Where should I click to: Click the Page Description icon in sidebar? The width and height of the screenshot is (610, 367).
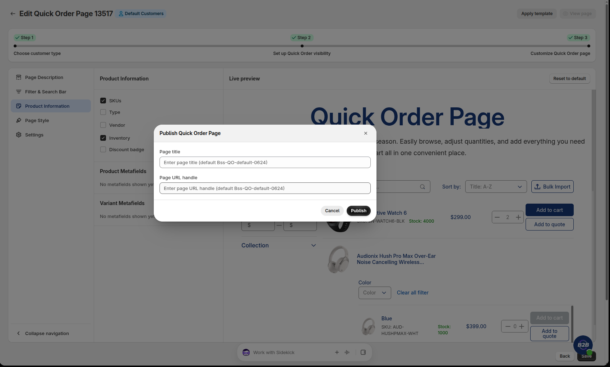[x=19, y=77]
